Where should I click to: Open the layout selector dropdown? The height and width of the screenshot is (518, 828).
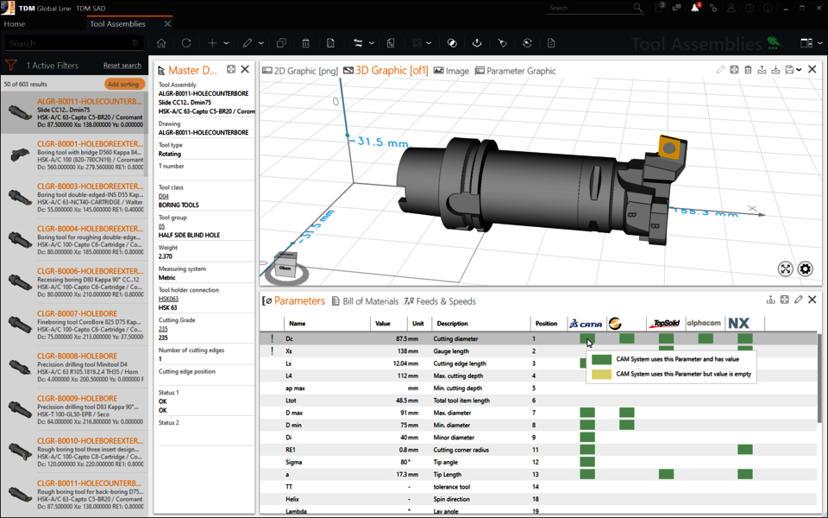pyautogui.click(x=811, y=43)
